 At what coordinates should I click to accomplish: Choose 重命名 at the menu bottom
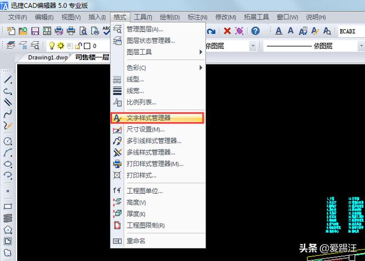(x=158, y=241)
